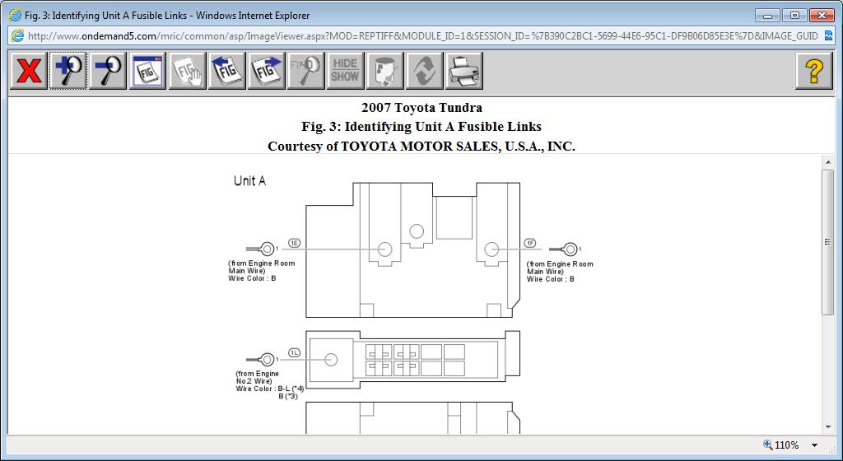The width and height of the screenshot is (843, 461).
Task: Open the 110% zoom level dropdown arrow
Action: point(814,445)
